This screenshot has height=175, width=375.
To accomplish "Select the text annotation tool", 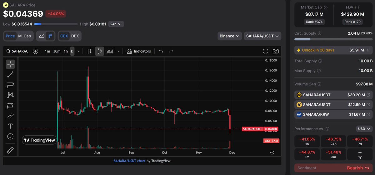I will [10, 126].
